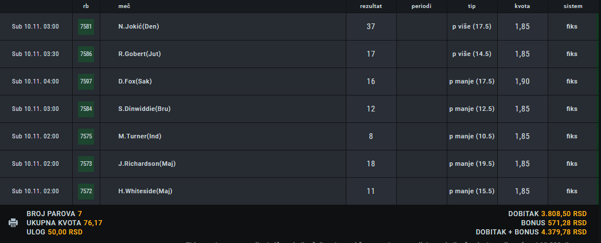Select the D.Fox(Sak) player name
This screenshot has width=601, height=243.
tap(135, 81)
